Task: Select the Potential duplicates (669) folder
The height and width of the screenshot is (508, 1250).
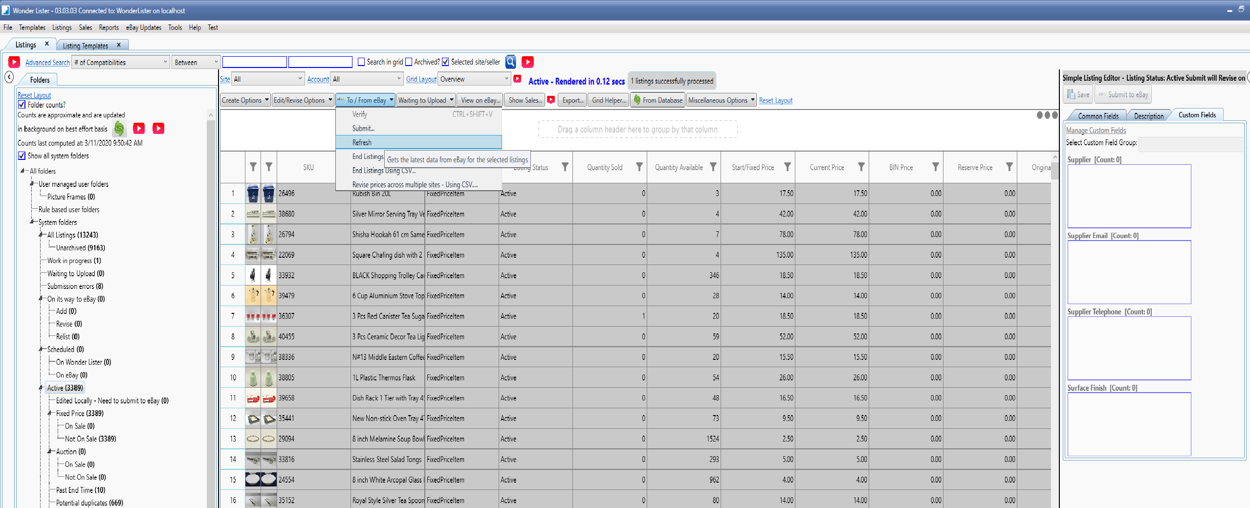Action: pos(89,503)
